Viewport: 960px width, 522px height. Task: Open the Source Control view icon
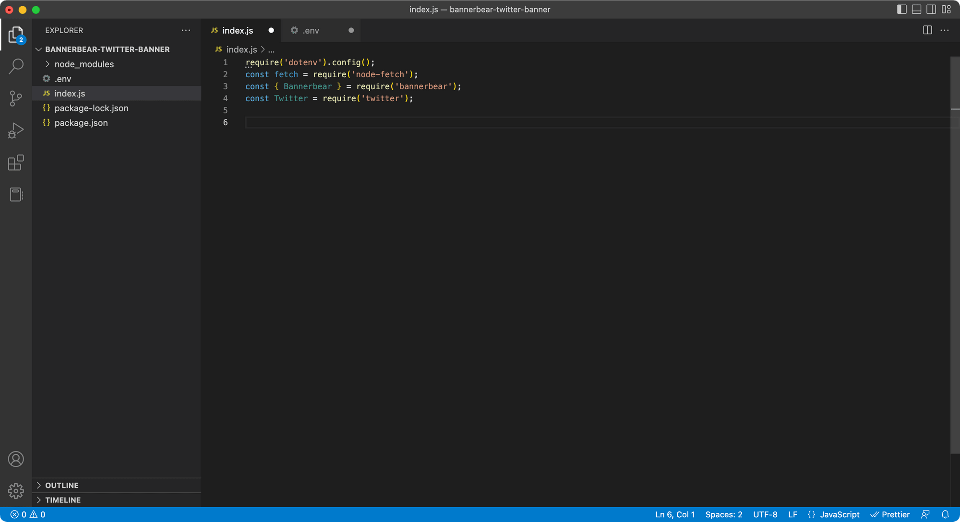click(16, 98)
